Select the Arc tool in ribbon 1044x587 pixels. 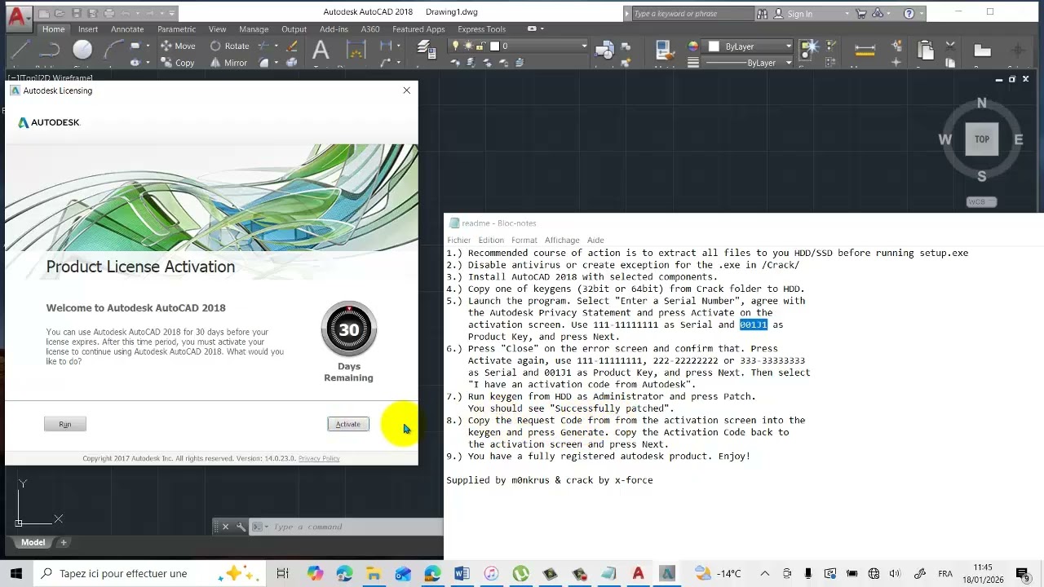(x=113, y=51)
